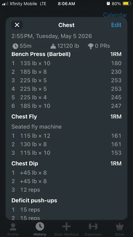Viewport: 133px width, 237px height.
Task: Select bench set 225 lb × 4
Action: (66, 97)
